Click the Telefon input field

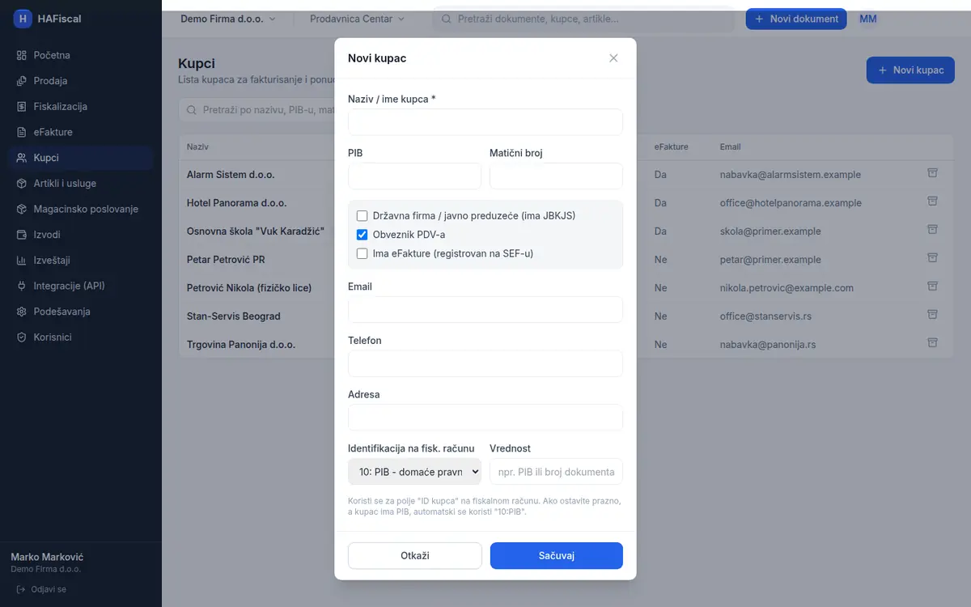click(485, 364)
